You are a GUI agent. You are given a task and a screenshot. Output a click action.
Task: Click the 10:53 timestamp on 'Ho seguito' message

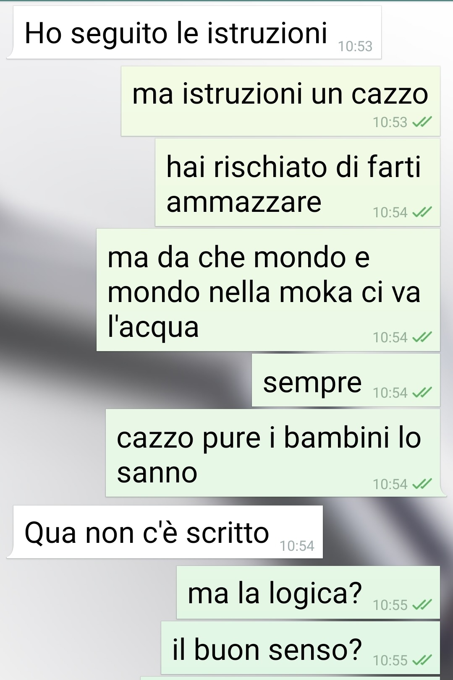click(355, 46)
